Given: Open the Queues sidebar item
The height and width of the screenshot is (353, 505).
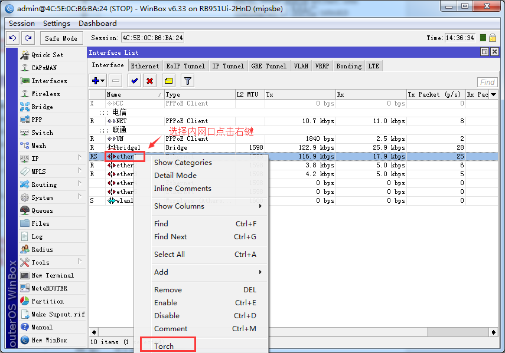Looking at the screenshot, I should (53, 210).
